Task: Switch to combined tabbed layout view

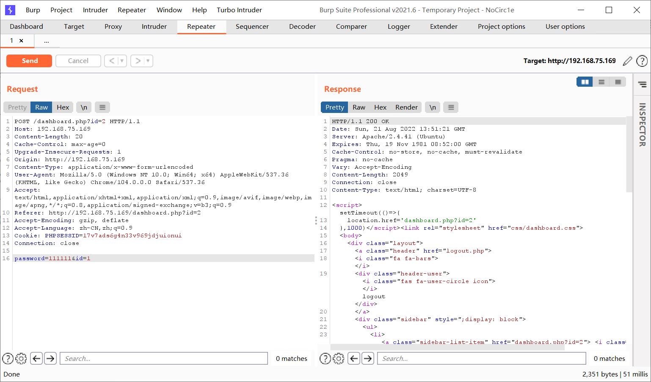Action: pyautogui.click(x=618, y=82)
